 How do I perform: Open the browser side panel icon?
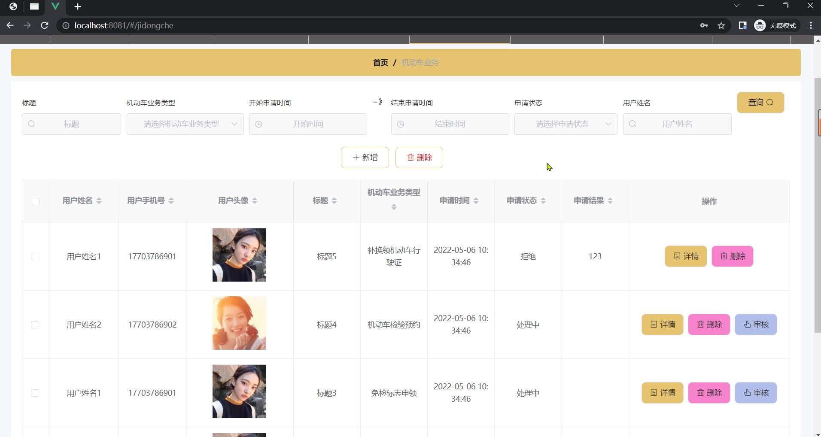pyautogui.click(x=742, y=26)
